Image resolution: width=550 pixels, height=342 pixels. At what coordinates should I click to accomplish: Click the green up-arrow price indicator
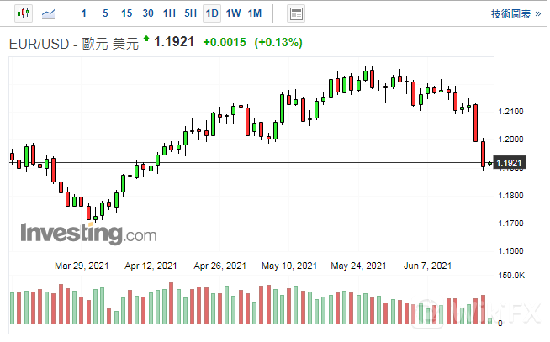coord(147,39)
